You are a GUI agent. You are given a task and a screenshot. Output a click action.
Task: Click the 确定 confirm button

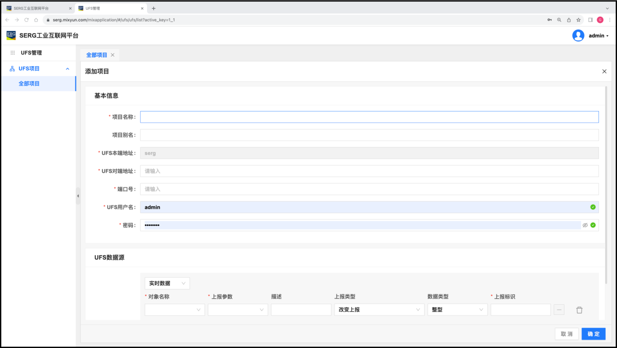point(593,334)
